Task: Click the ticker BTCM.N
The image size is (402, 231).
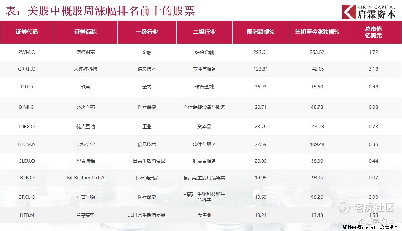Action: pyautogui.click(x=27, y=144)
